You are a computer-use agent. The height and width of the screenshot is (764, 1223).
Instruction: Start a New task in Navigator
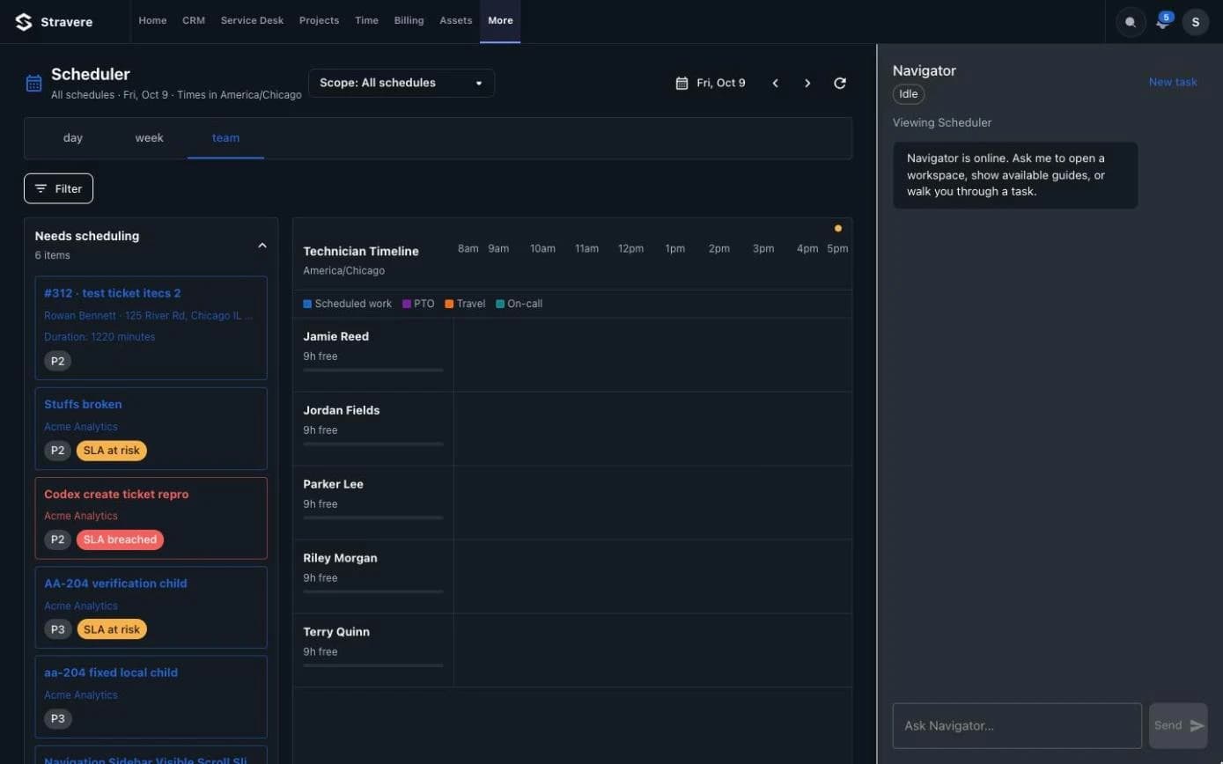point(1173,82)
